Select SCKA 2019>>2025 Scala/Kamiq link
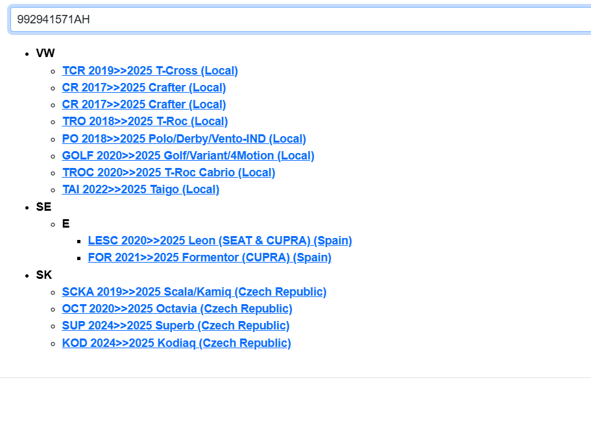The image size is (591, 428). [x=194, y=292]
